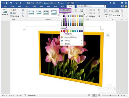Open the 裁剪 crop tool
Image resolution: width=129 pixels, height=98 pixels.
tap(106, 13)
